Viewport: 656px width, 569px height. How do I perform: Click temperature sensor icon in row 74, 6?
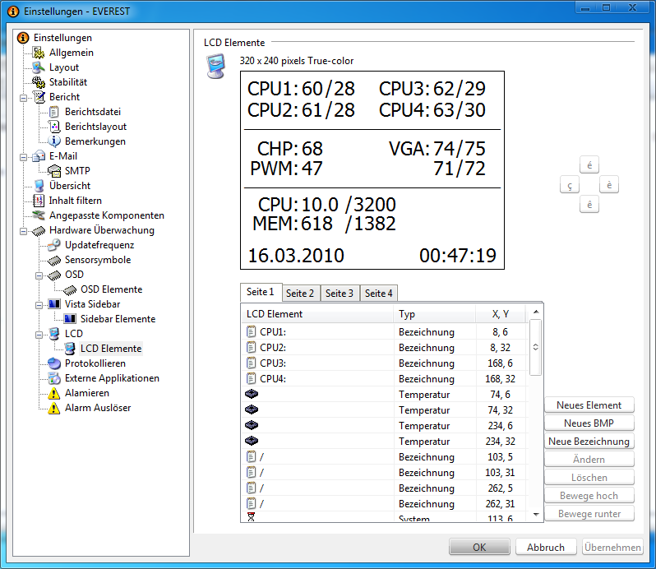click(252, 394)
